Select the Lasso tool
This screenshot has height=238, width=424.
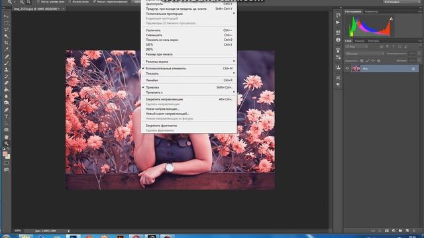click(x=6, y=29)
